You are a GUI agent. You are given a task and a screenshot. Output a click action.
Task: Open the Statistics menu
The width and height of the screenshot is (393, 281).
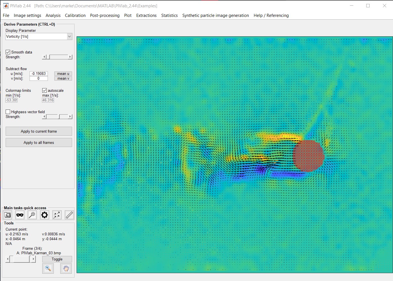pos(169,15)
